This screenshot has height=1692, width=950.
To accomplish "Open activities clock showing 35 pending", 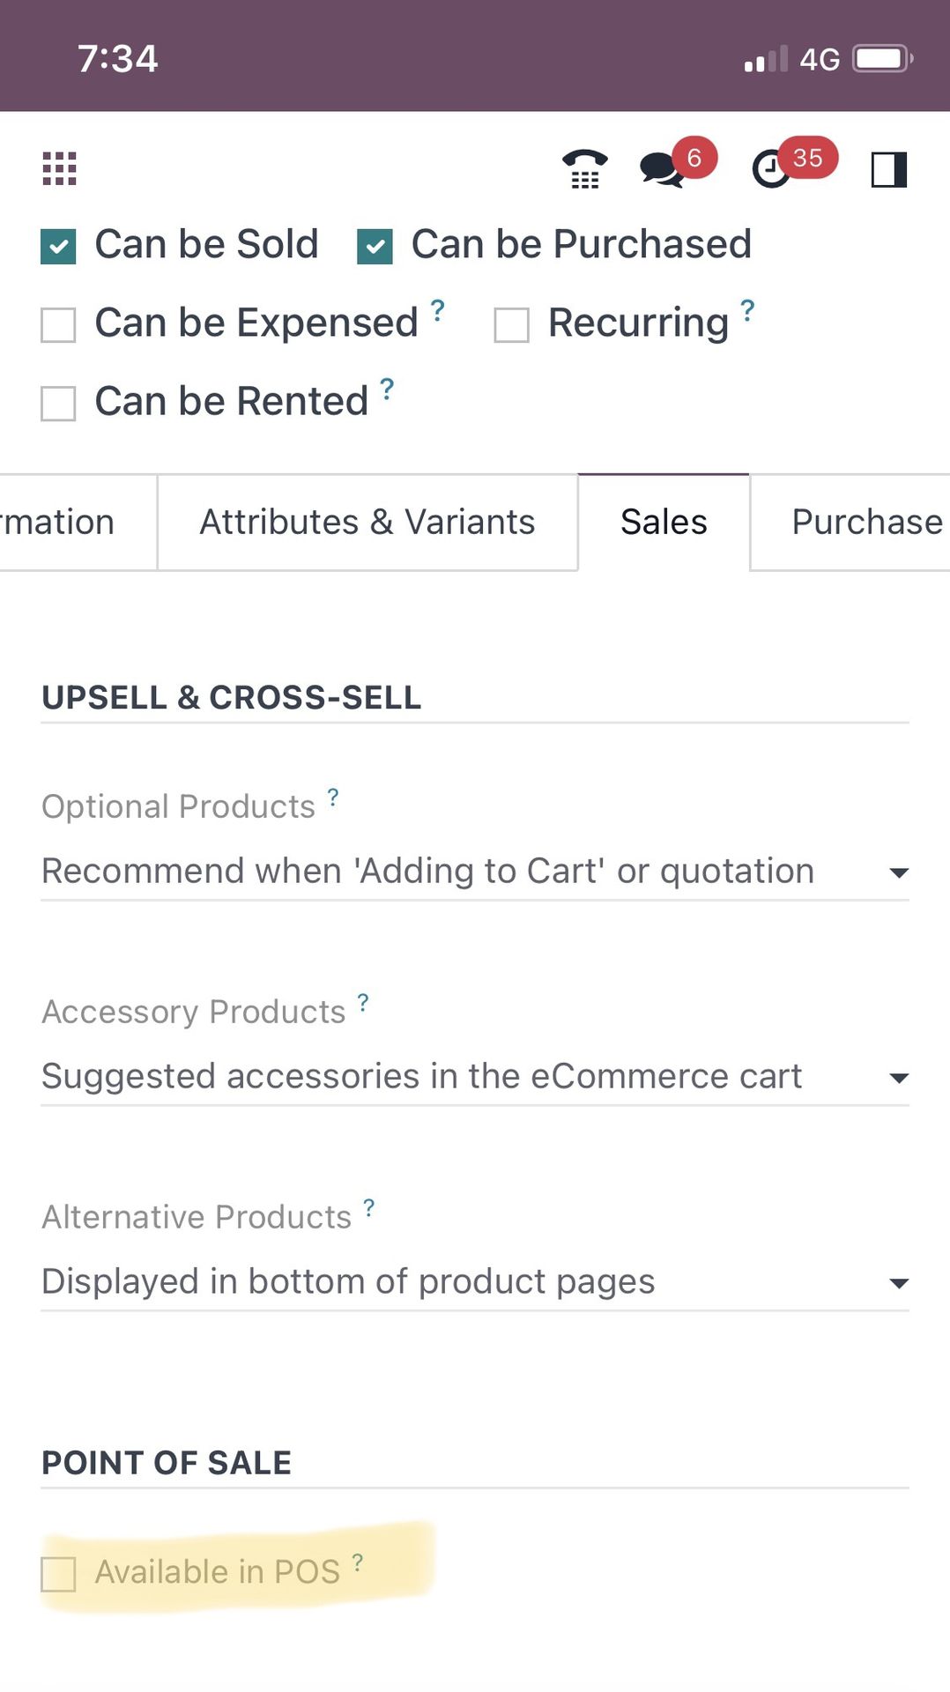I will point(772,169).
